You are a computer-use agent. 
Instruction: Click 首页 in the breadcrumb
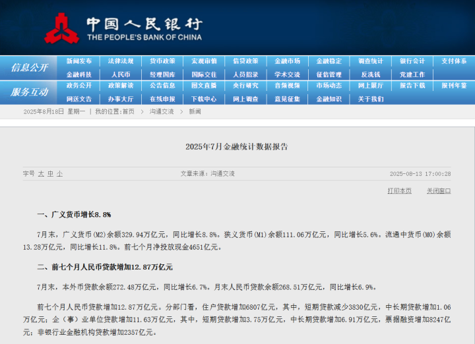pos(128,111)
